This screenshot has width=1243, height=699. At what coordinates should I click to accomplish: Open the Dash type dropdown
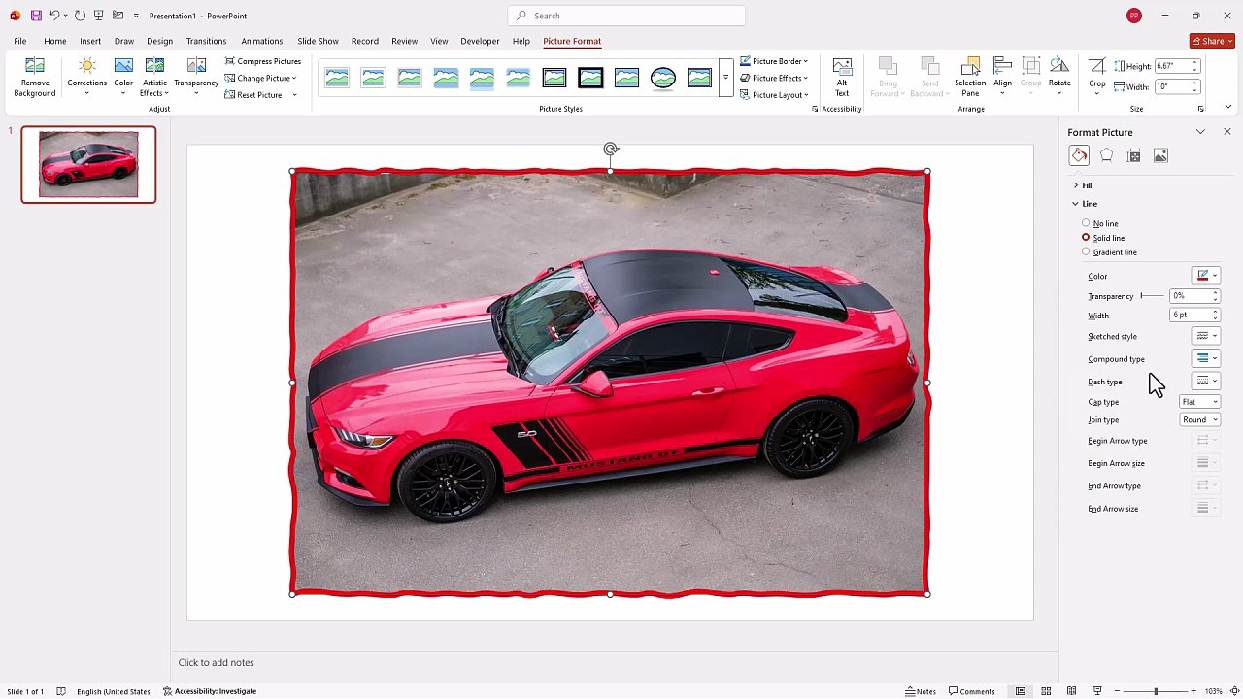point(1205,382)
